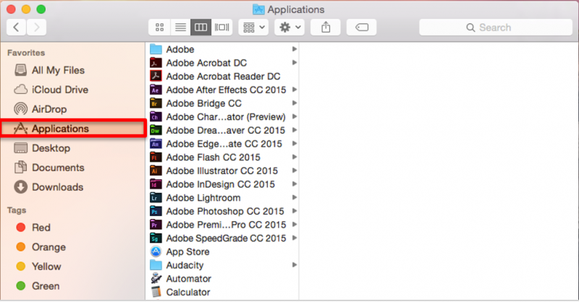Select the Adobe Bridge CC icon
The height and width of the screenshot is (302, 579).
(x=156, y=103)
